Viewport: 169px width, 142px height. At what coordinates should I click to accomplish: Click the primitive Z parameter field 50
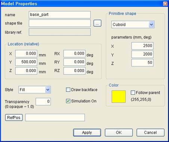pos(142,63)
